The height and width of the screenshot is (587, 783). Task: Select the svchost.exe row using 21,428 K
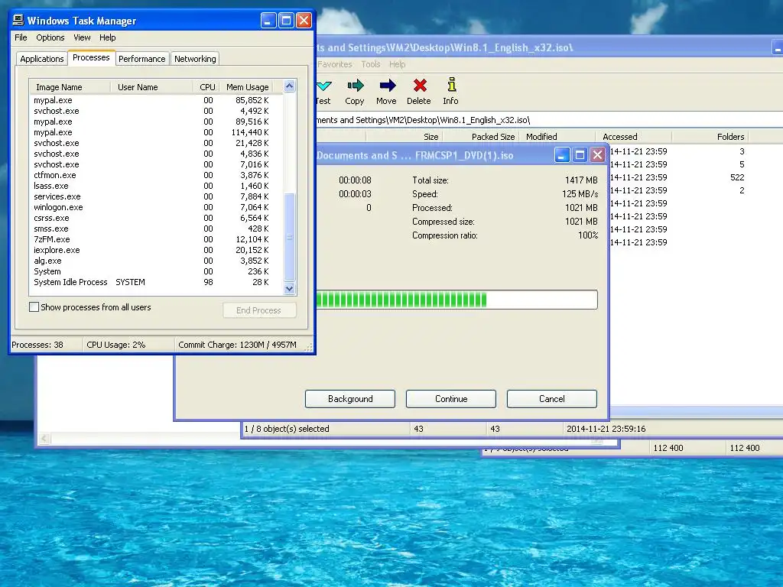pos(156,143)
